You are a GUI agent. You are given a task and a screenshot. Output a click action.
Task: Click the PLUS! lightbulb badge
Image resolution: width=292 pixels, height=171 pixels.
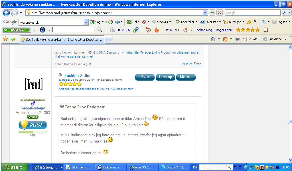(x=33, y=125)
